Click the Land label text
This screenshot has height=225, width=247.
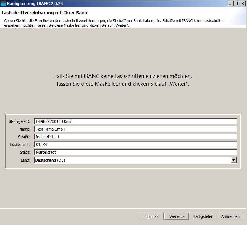pos(26,160)
